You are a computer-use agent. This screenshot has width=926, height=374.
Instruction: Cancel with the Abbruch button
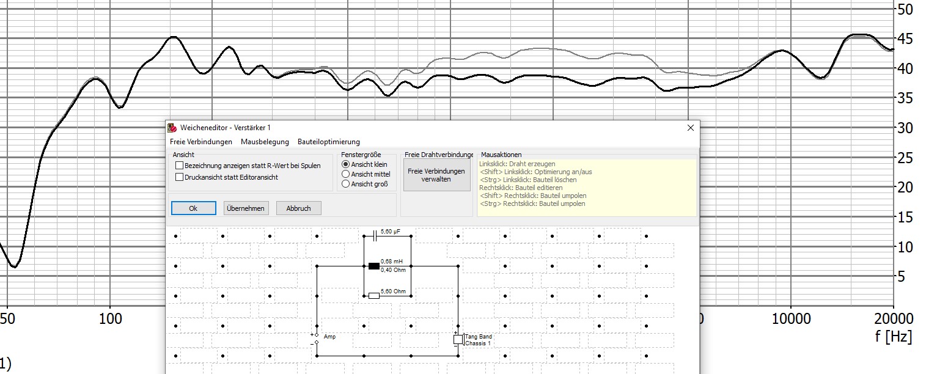point(298,208)
